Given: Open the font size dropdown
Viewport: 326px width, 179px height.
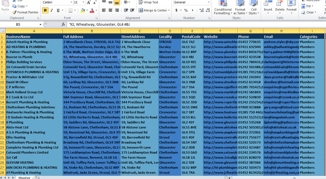Looking at the screenshot, I should click(83, 2).
